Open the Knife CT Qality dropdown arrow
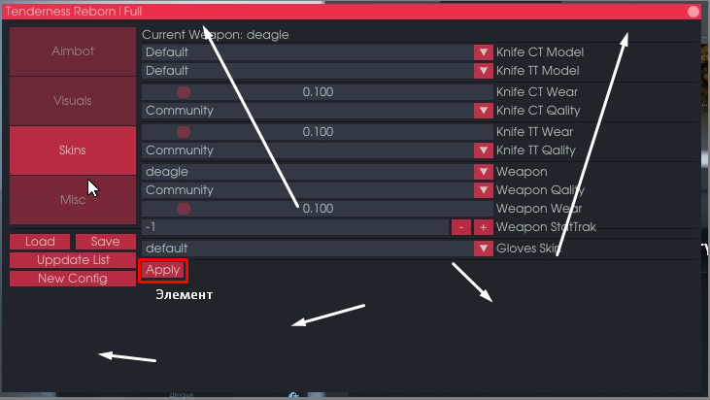710x400 pixels. (x=483, y=111)
